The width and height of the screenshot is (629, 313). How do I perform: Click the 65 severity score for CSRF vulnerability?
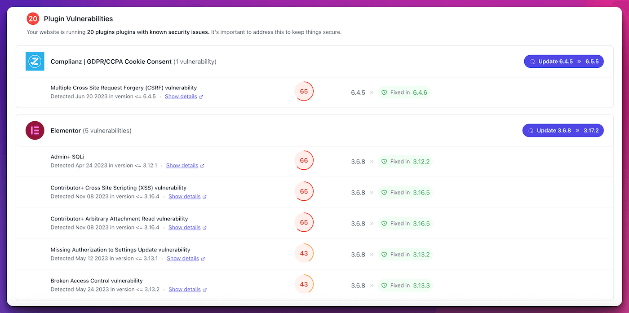click(304, 92)
